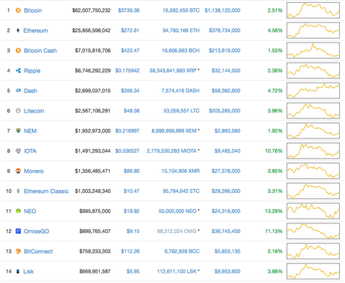Screen dimensions: 345x283
Task: Click the Litecoin logo icon
Action: (x=18, y=111)
